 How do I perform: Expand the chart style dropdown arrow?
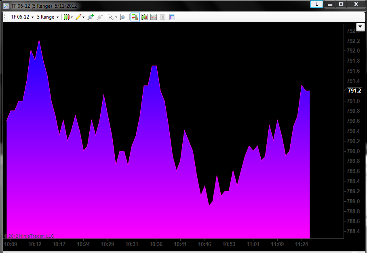tap(72, 17)
